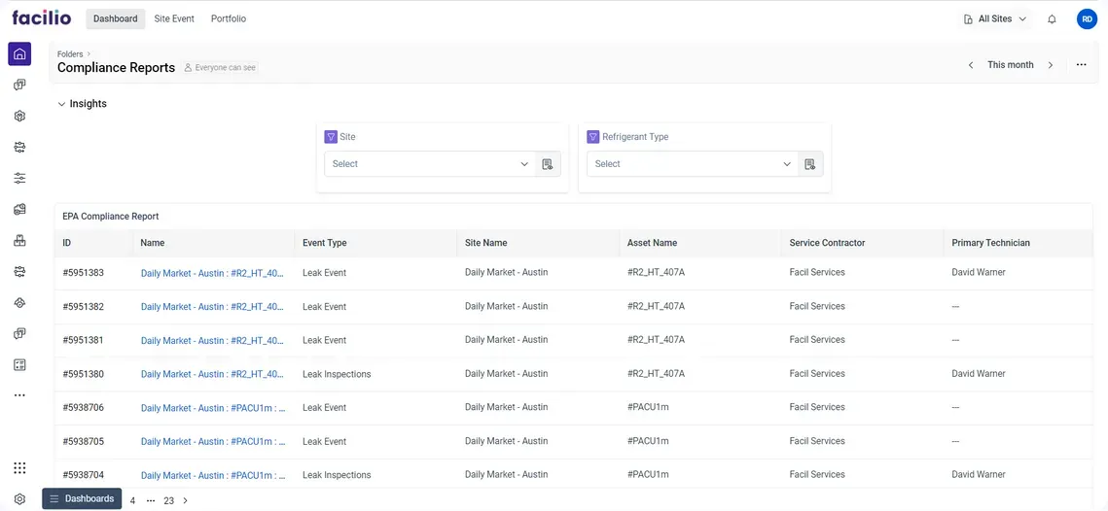This screenshot has width=1108, height=511.
Task: Expand the All Sites dropdown
Action: pos(996,19)
